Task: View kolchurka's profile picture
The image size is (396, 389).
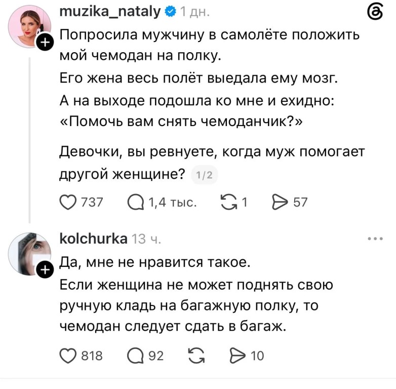Action: (x=29, y=254)
